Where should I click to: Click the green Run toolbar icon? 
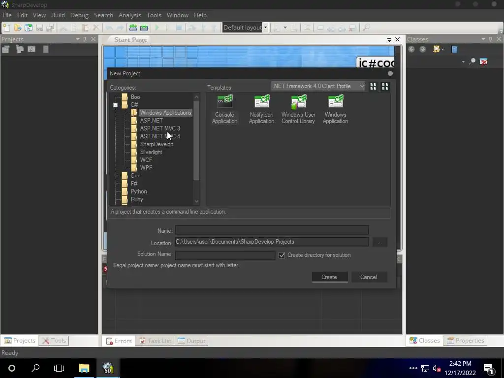(x=157, y=28)
